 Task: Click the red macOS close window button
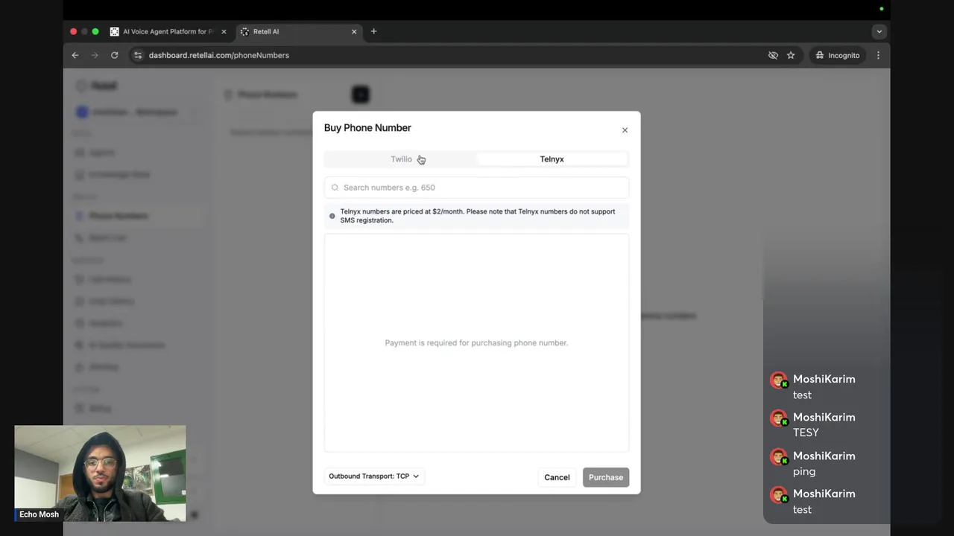tap(73, 31)
